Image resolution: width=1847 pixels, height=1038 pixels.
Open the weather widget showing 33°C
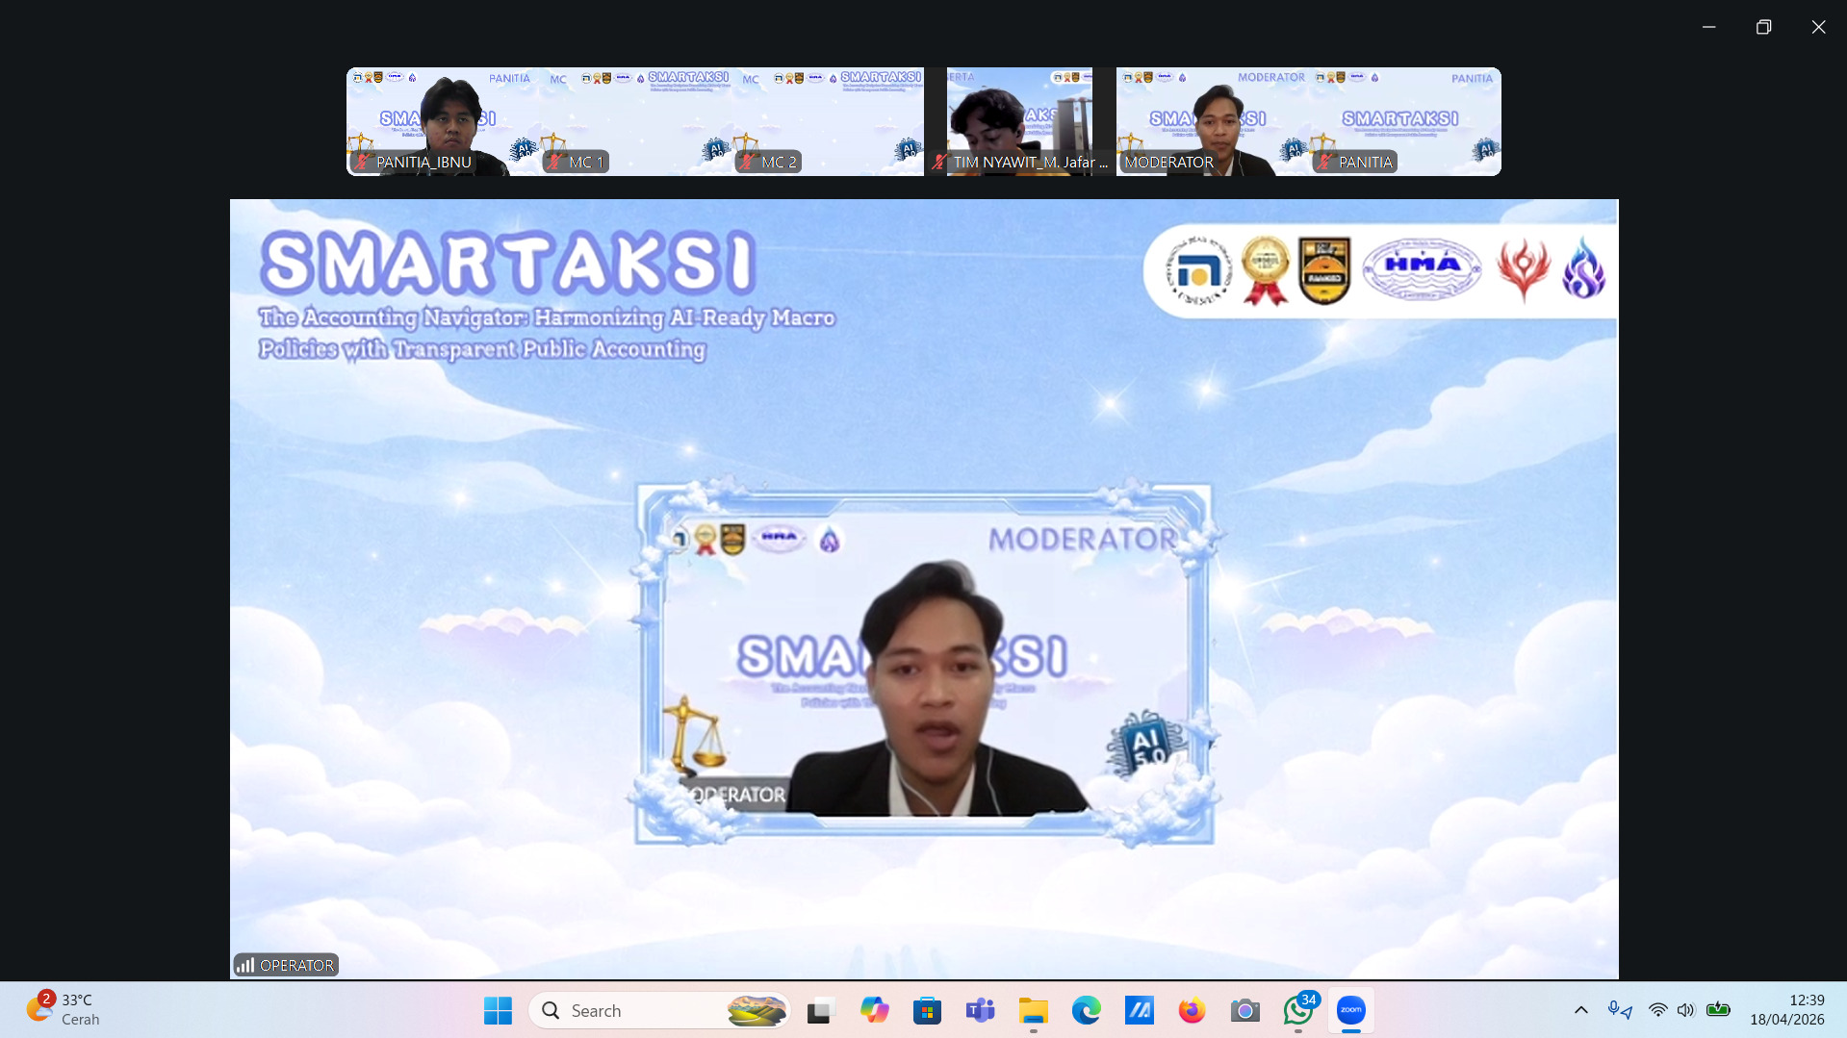pyautogui.click(x=64, y=1010)
